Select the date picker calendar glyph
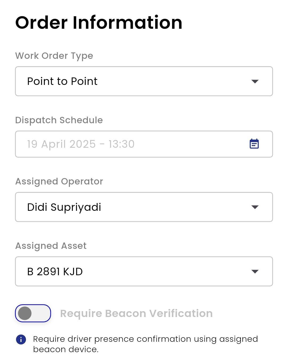The image size is (288, 362). tap(254, 144)
